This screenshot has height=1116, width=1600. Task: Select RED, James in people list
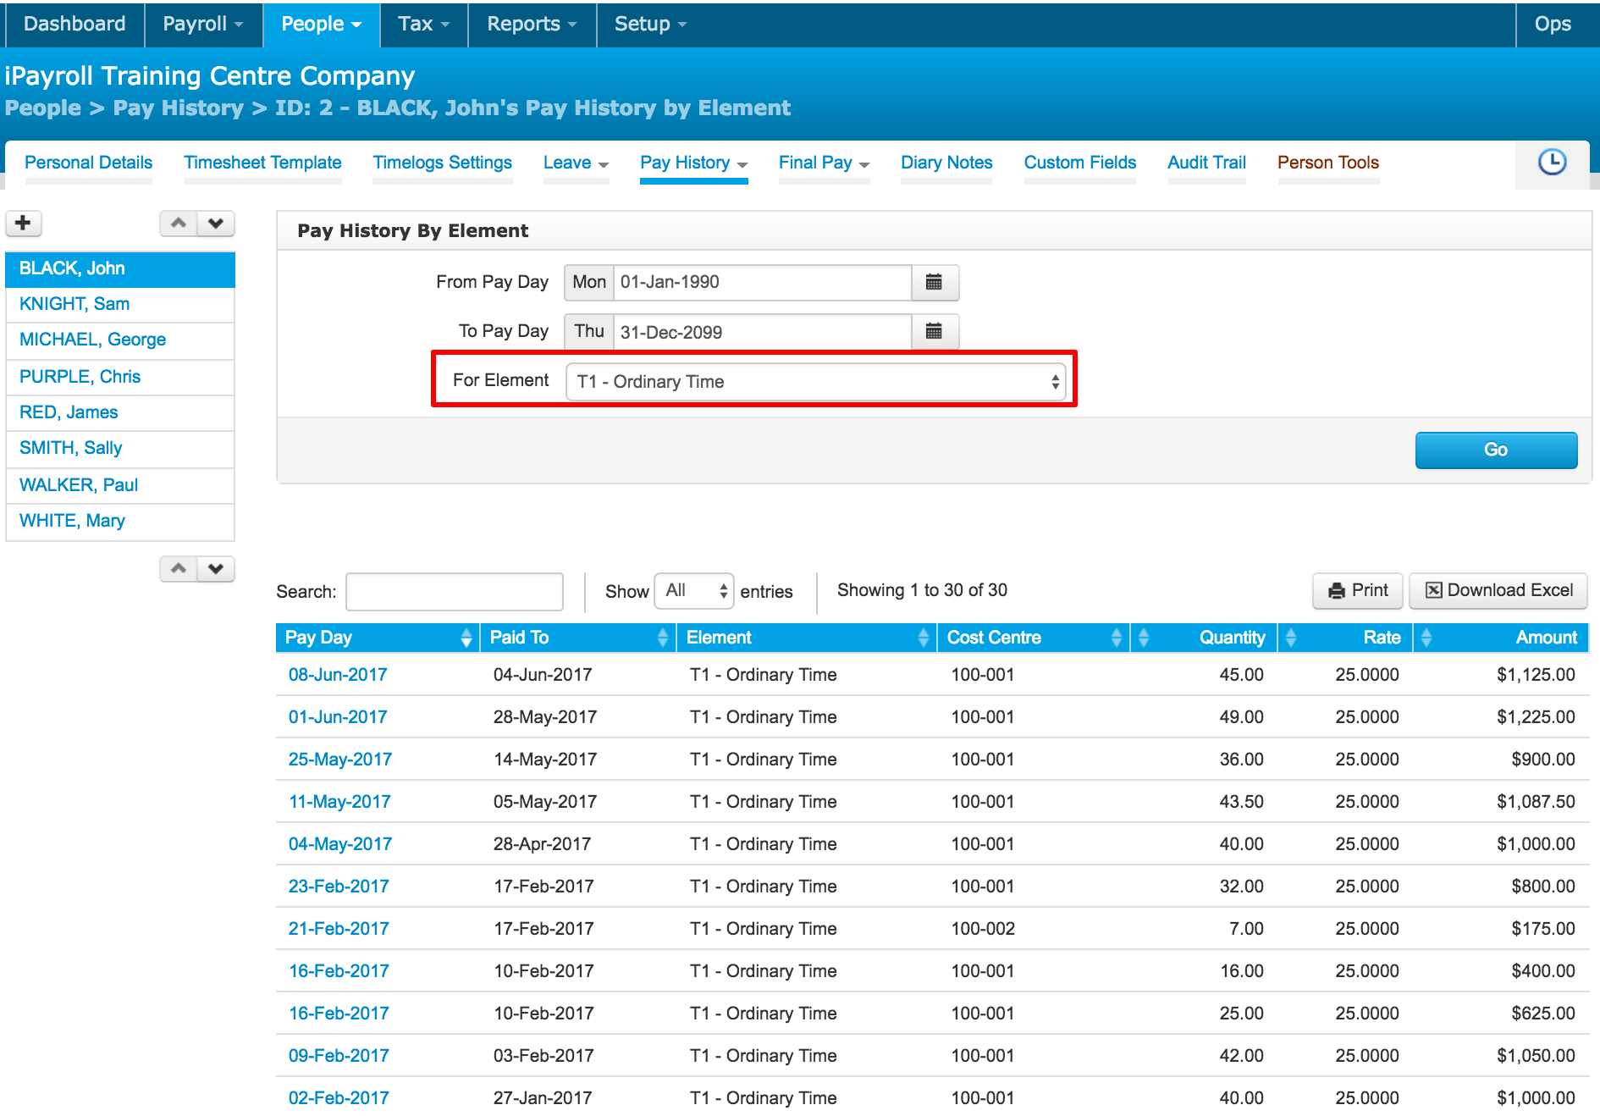(x=120, y=412)
